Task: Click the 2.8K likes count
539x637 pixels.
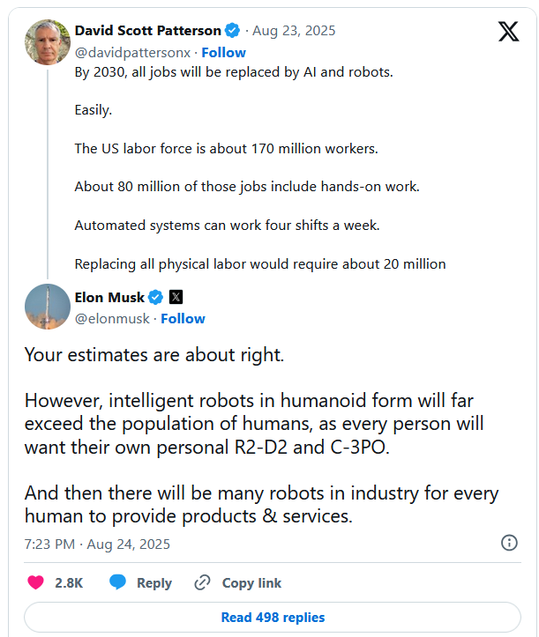Action: (68, 582)
